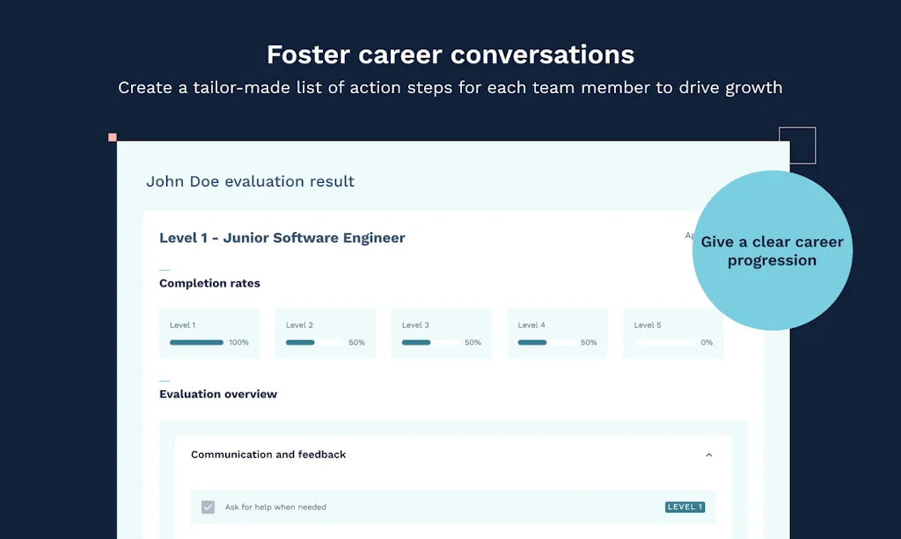Click the pink square marker at the card corner
This screenshot has width=901, height=539.
point(112,137)
